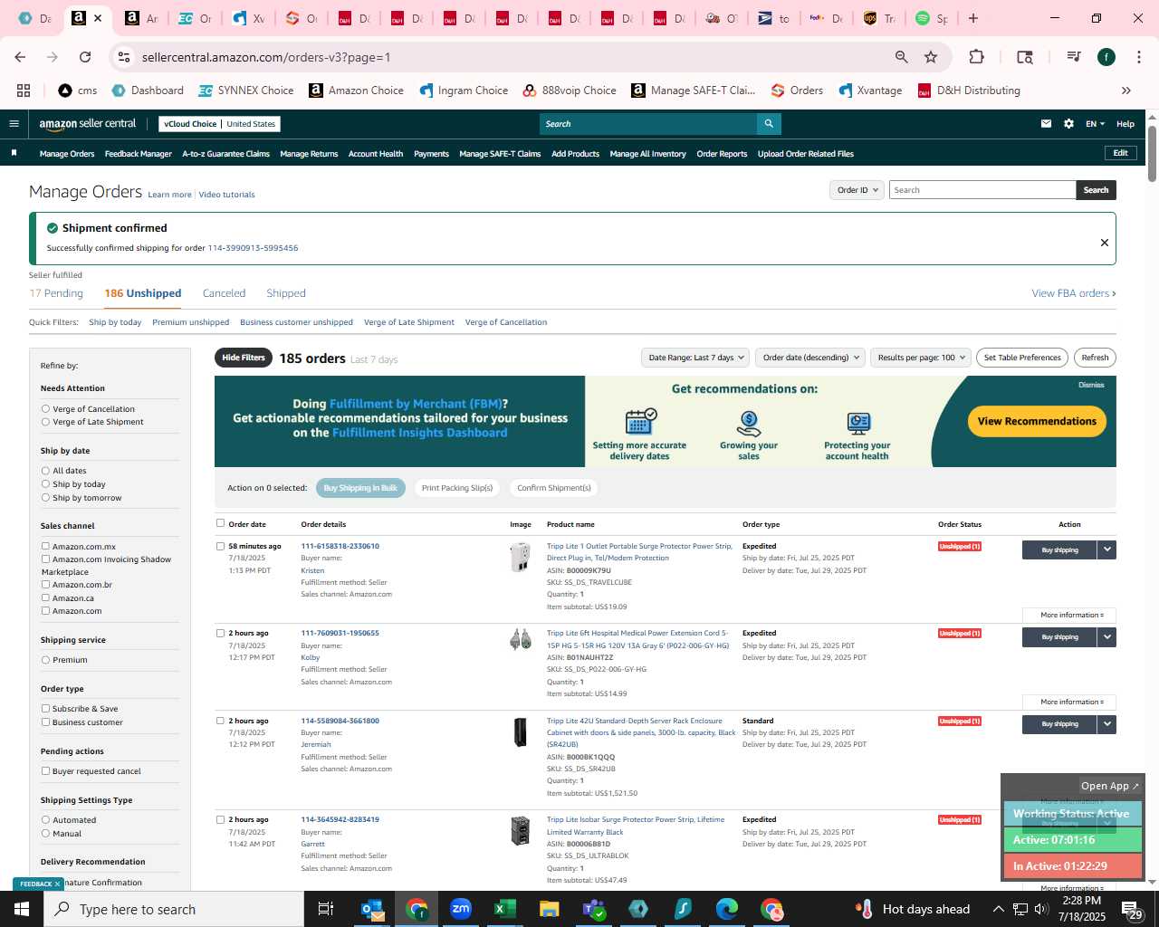Expand Buy shipping arrow for order 111-6158318-2330610
The width and height of the screenshot is (1159, 927).
1106,550
